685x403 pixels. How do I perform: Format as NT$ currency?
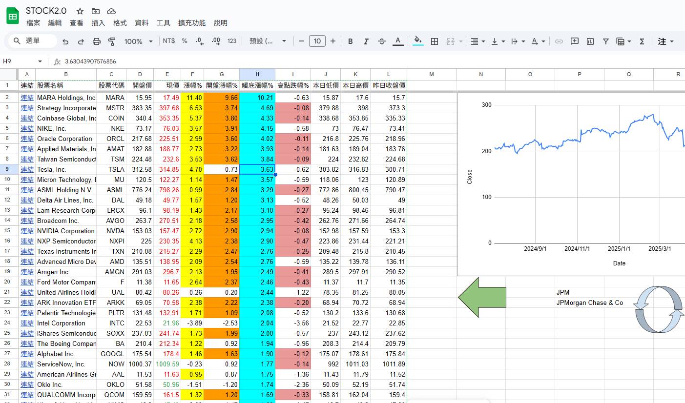coord(169,41)
